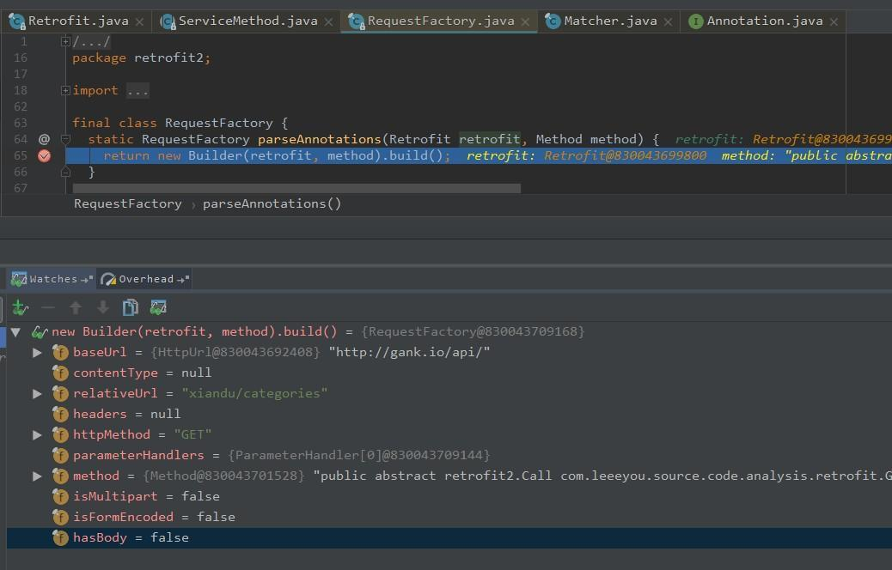Click the fold end marker on line 66
The width and height of the screenshot is (892, 570).
tap(65, 172)
